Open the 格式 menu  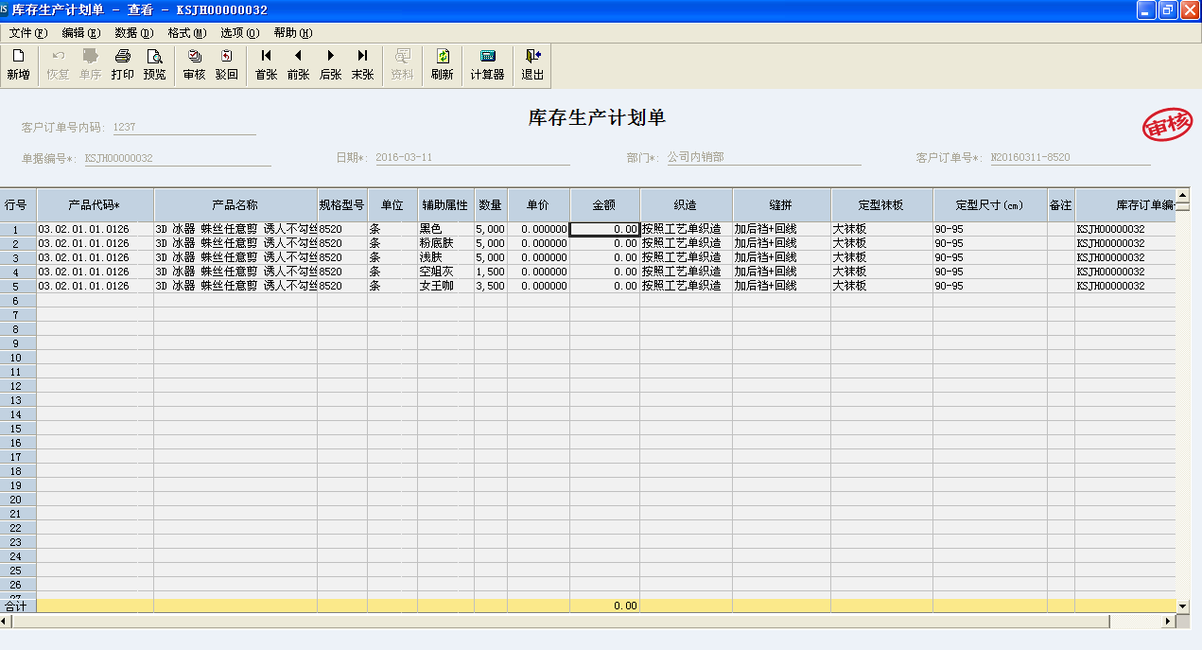187,33
